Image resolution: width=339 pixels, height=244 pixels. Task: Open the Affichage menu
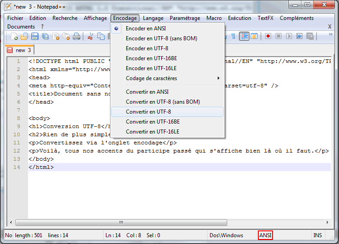coord(95,18)
